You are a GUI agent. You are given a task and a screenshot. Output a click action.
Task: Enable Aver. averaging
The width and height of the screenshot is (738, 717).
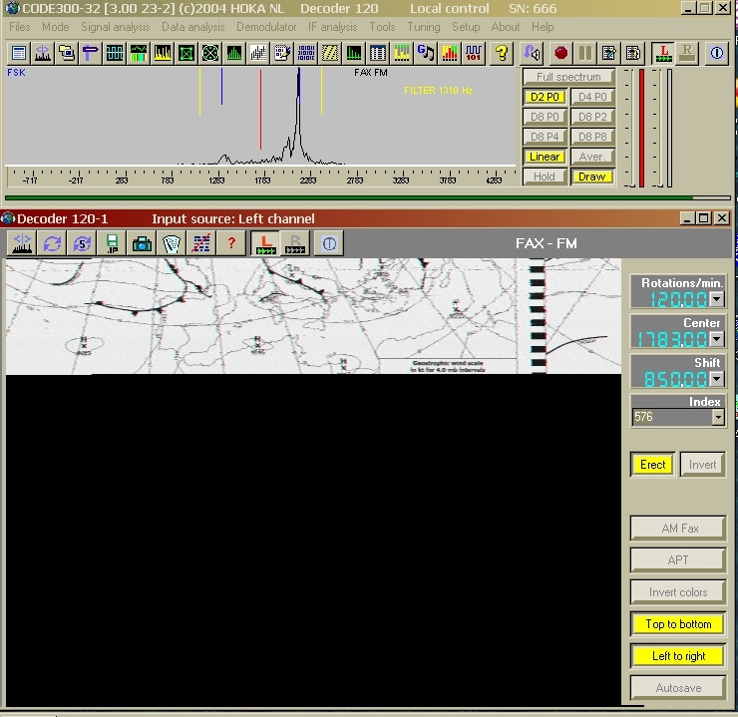pyautogui.click(x=592, y=157)
